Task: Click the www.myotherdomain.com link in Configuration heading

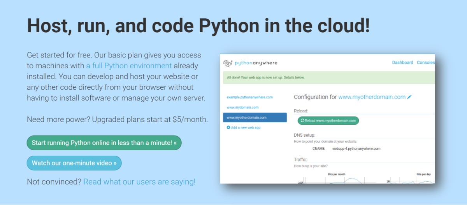Action: pos(372,97)
